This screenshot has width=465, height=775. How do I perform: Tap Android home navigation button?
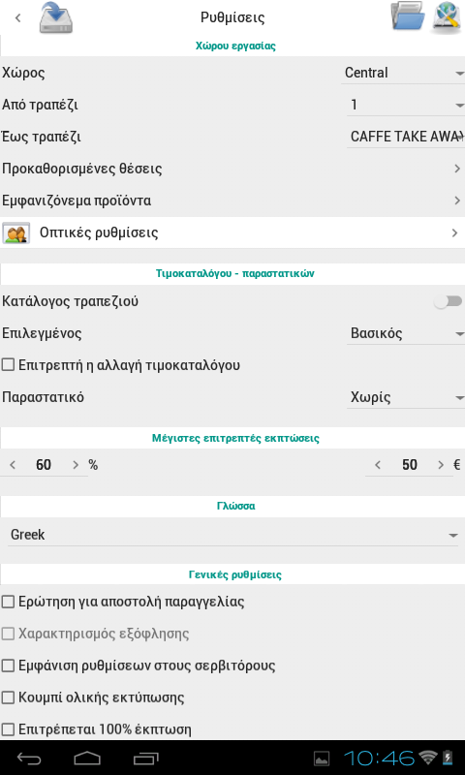pos(87,759)
